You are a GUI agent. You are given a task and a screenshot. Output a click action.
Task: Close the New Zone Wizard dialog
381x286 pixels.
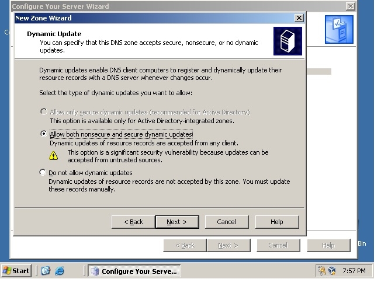pos(299,18)
